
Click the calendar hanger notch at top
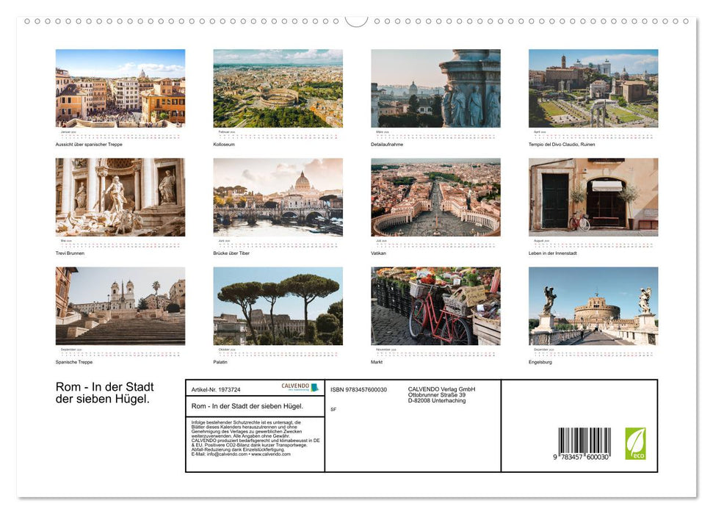coord(356,21)
